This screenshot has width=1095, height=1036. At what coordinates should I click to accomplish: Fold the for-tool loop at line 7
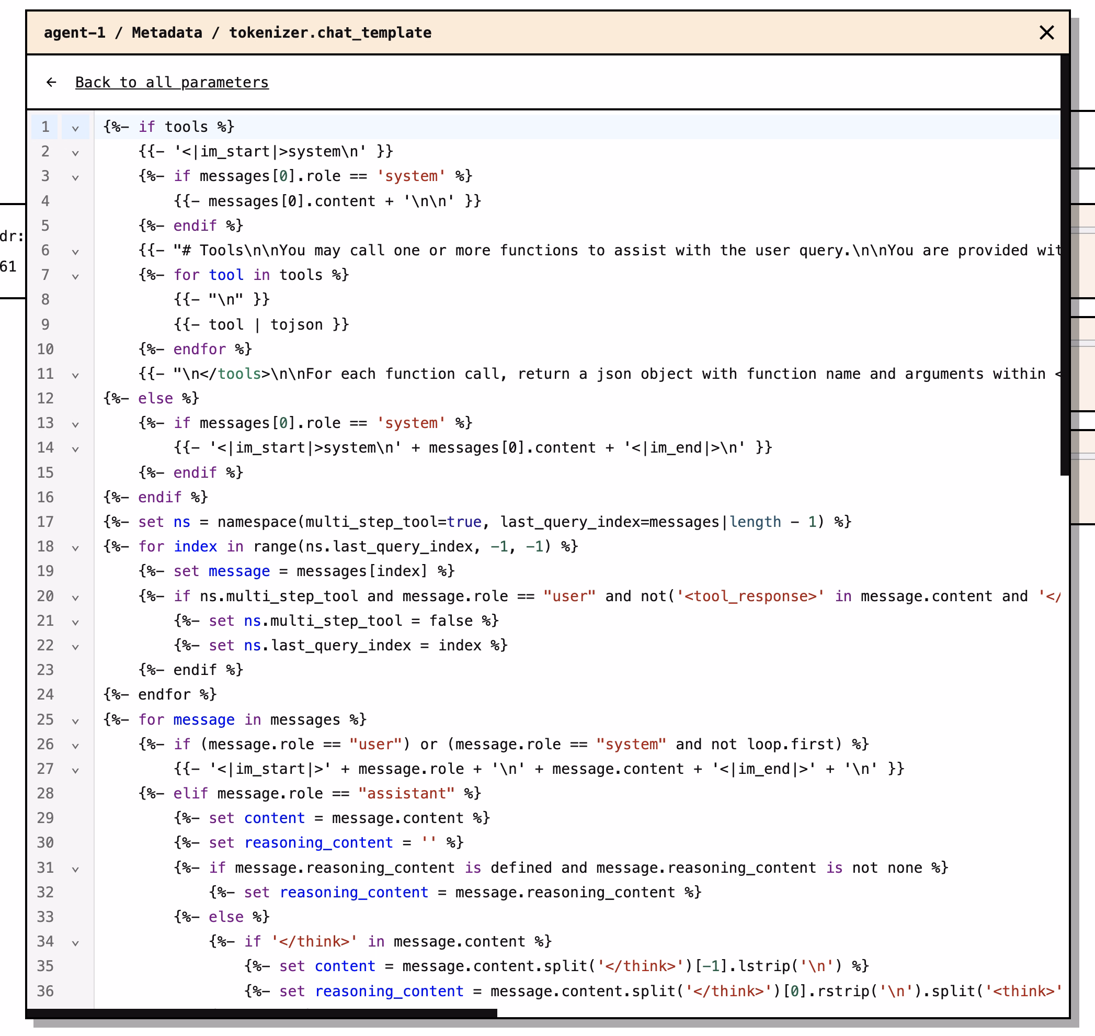(x=76, y=276)
